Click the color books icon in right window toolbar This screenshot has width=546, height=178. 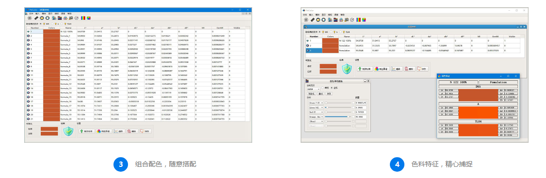(x=336, y=20)
